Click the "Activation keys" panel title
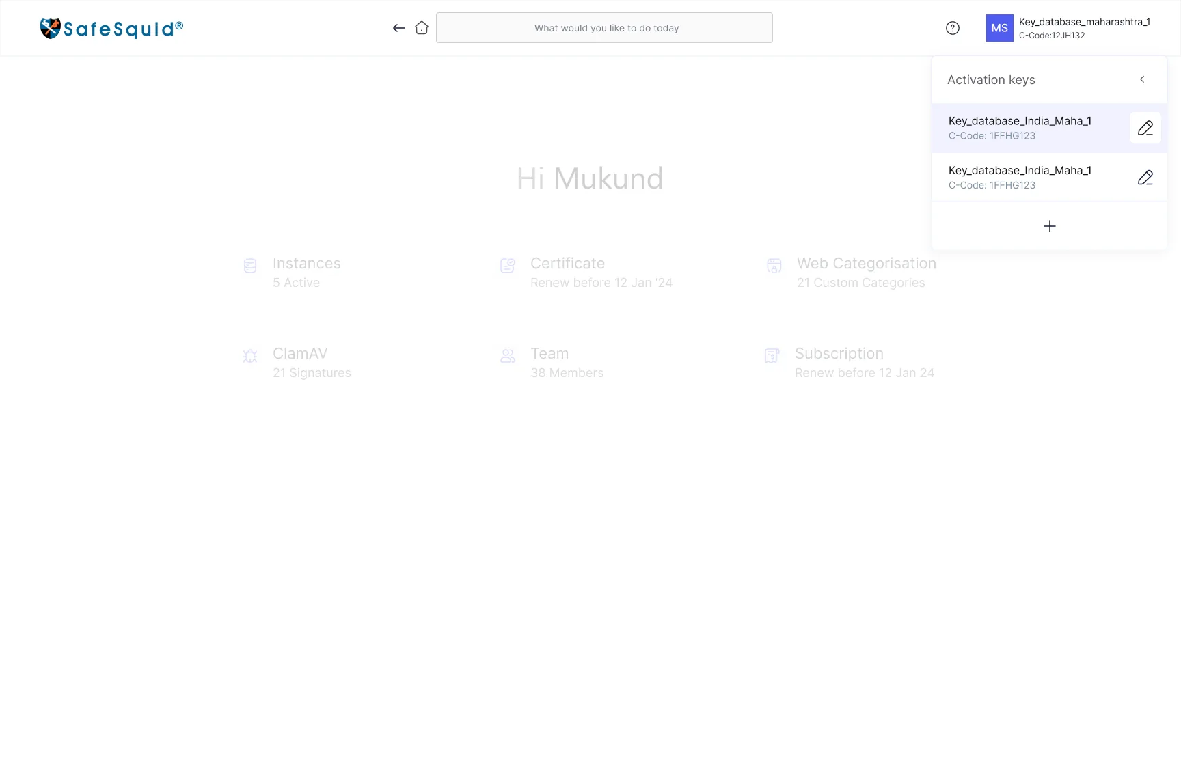 (x=991, y=80)
